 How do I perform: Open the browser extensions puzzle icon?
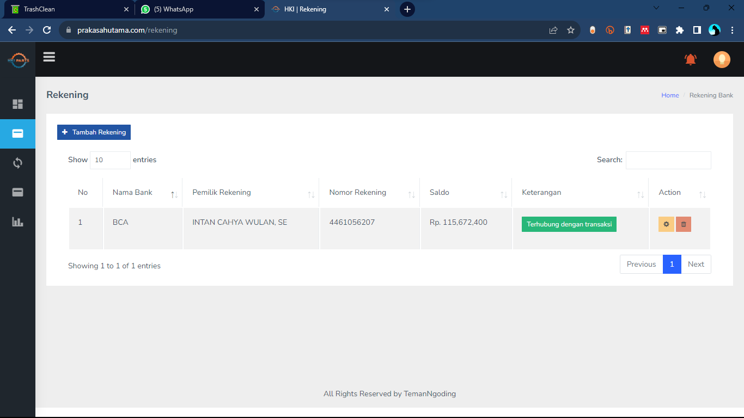coord(679,30)
